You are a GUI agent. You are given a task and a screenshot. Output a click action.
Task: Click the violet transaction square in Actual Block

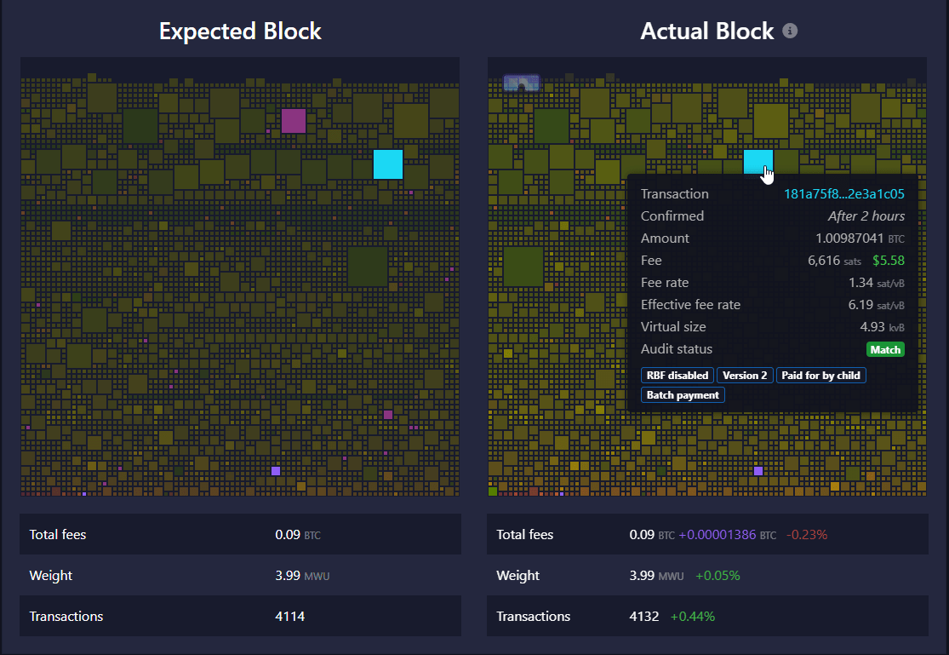click(x=758, y=471)
